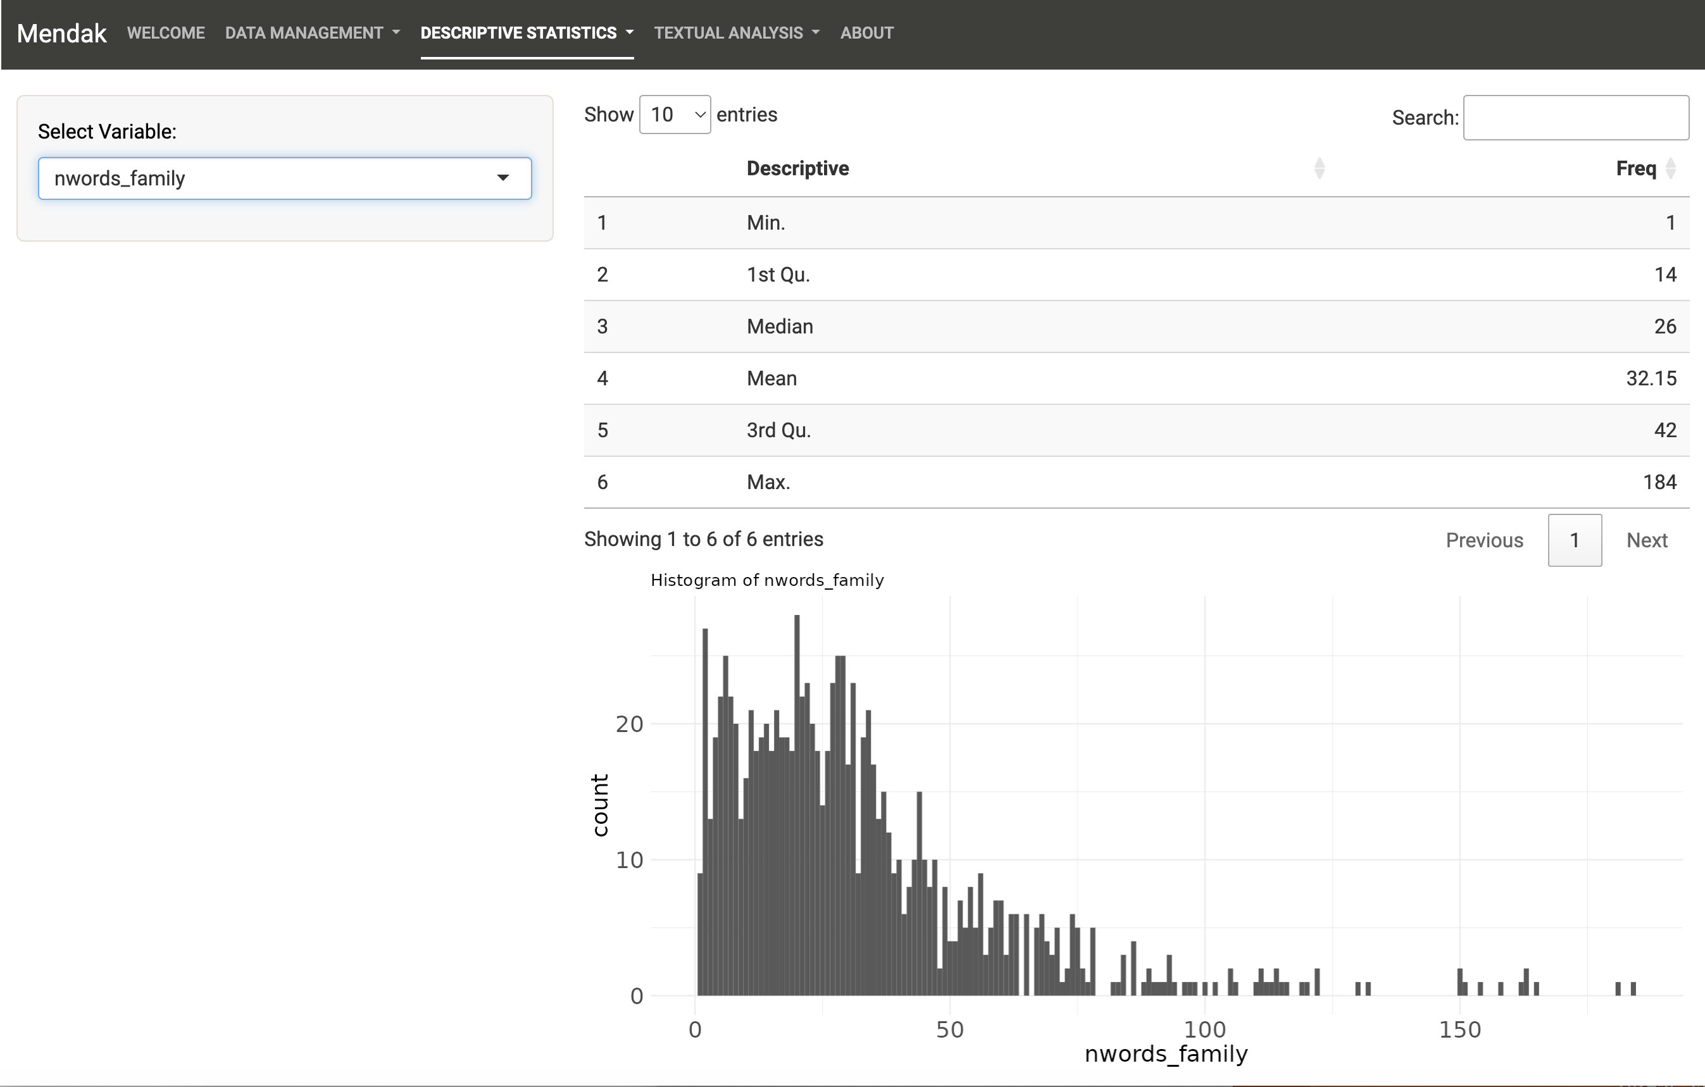This screenshot has width=1705, height=1087.
Task: Sort by the Freq column header
Action: 1635,168
